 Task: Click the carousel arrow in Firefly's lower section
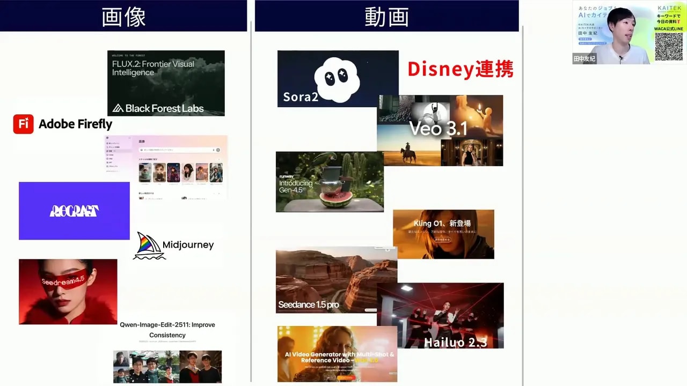pyautogui.click(x=219, y=193)
